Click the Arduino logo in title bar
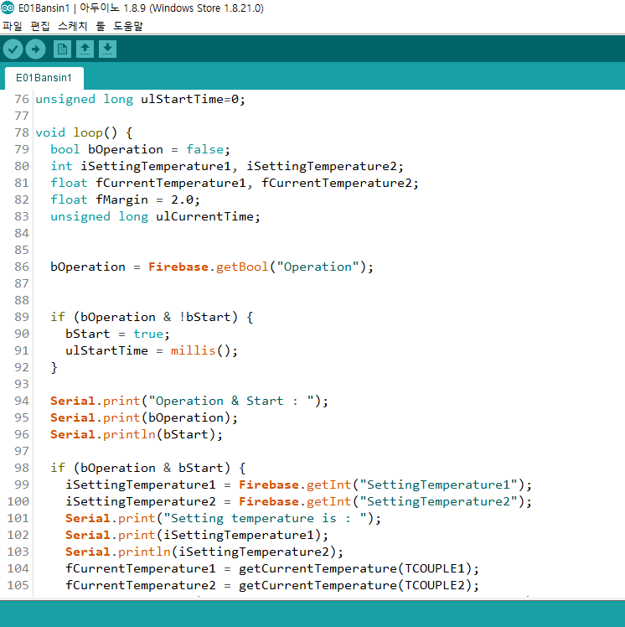The image size is (625, 627). [8, 8]
